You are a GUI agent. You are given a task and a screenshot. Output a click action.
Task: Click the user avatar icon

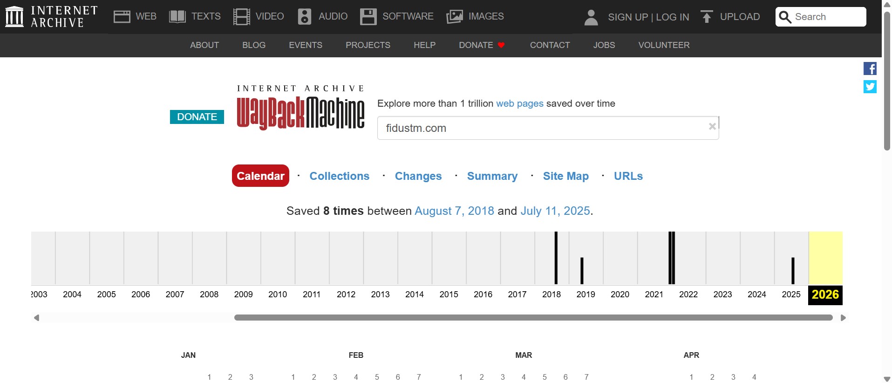pyautogui.click(x=591, y=17)
